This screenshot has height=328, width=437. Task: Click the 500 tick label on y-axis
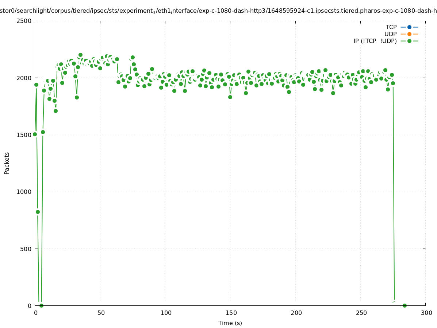26,249
